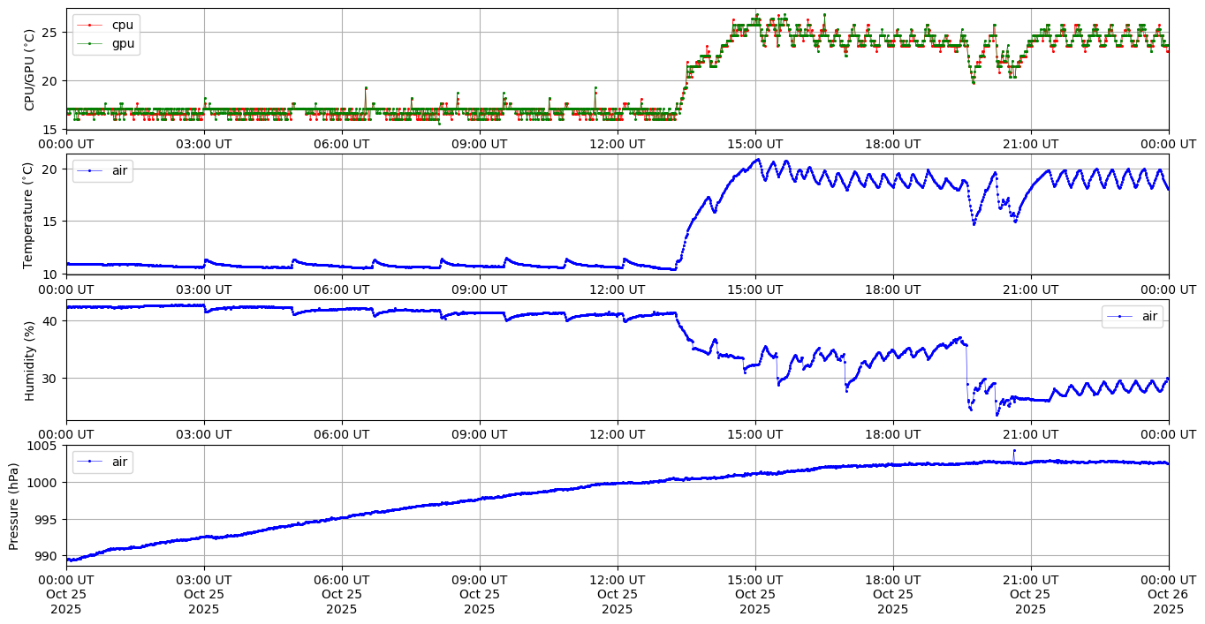The image size is (1205, 624).
Task: Click the isolated pressure spike above 1000 hPa
Action: point(1013,451)
